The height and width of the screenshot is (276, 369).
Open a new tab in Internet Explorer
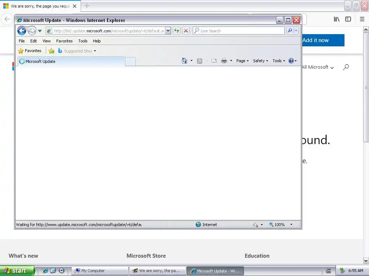coord(130,61)
